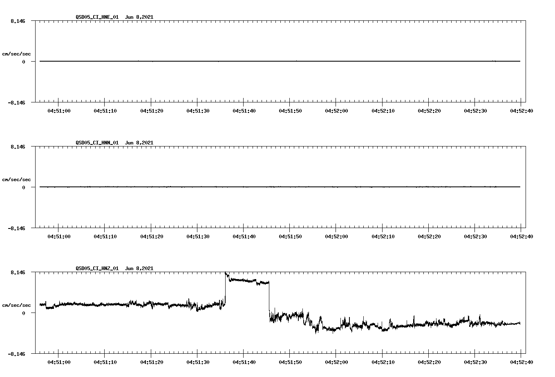
Task: Click the QSD05_CI_HNN_01 channel title
Action: pyautogui.click(x=97, y=143)
